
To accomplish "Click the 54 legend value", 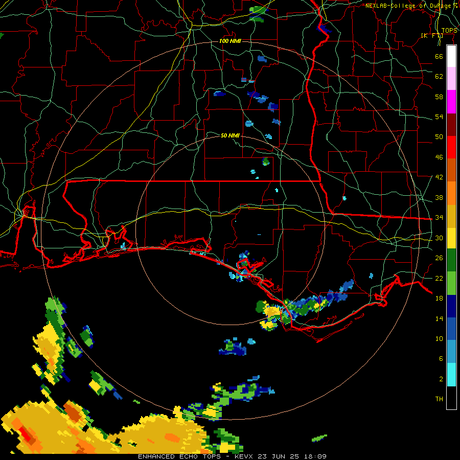I will pos(439,117).
